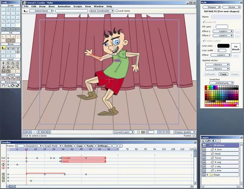Image resolution: width=244 pixels, height=189 pixels.
Task: Expand the Stage layer group
Action: pyautogui.click(x=207, y=175)
